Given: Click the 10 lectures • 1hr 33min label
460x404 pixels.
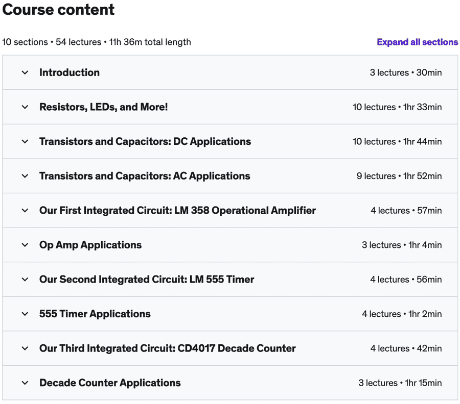Looking at the screenshot, I should point(397,107).
